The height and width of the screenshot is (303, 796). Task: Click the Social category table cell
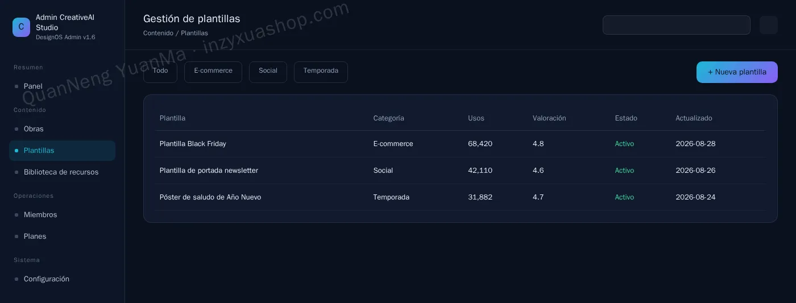(x=383, y=171)
